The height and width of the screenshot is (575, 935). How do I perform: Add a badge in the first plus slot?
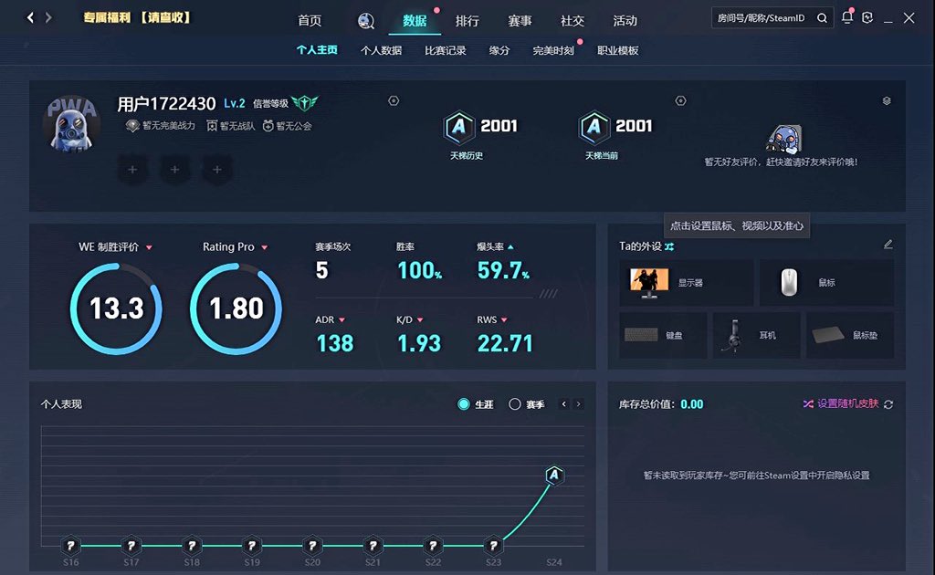(132, 170)
